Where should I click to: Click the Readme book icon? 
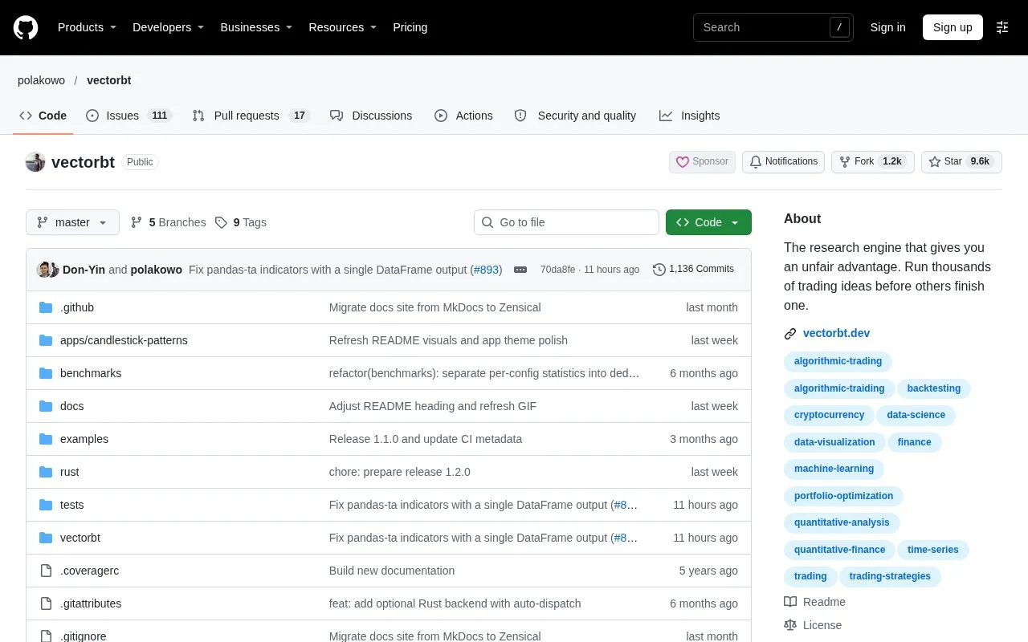pos(790,602)
